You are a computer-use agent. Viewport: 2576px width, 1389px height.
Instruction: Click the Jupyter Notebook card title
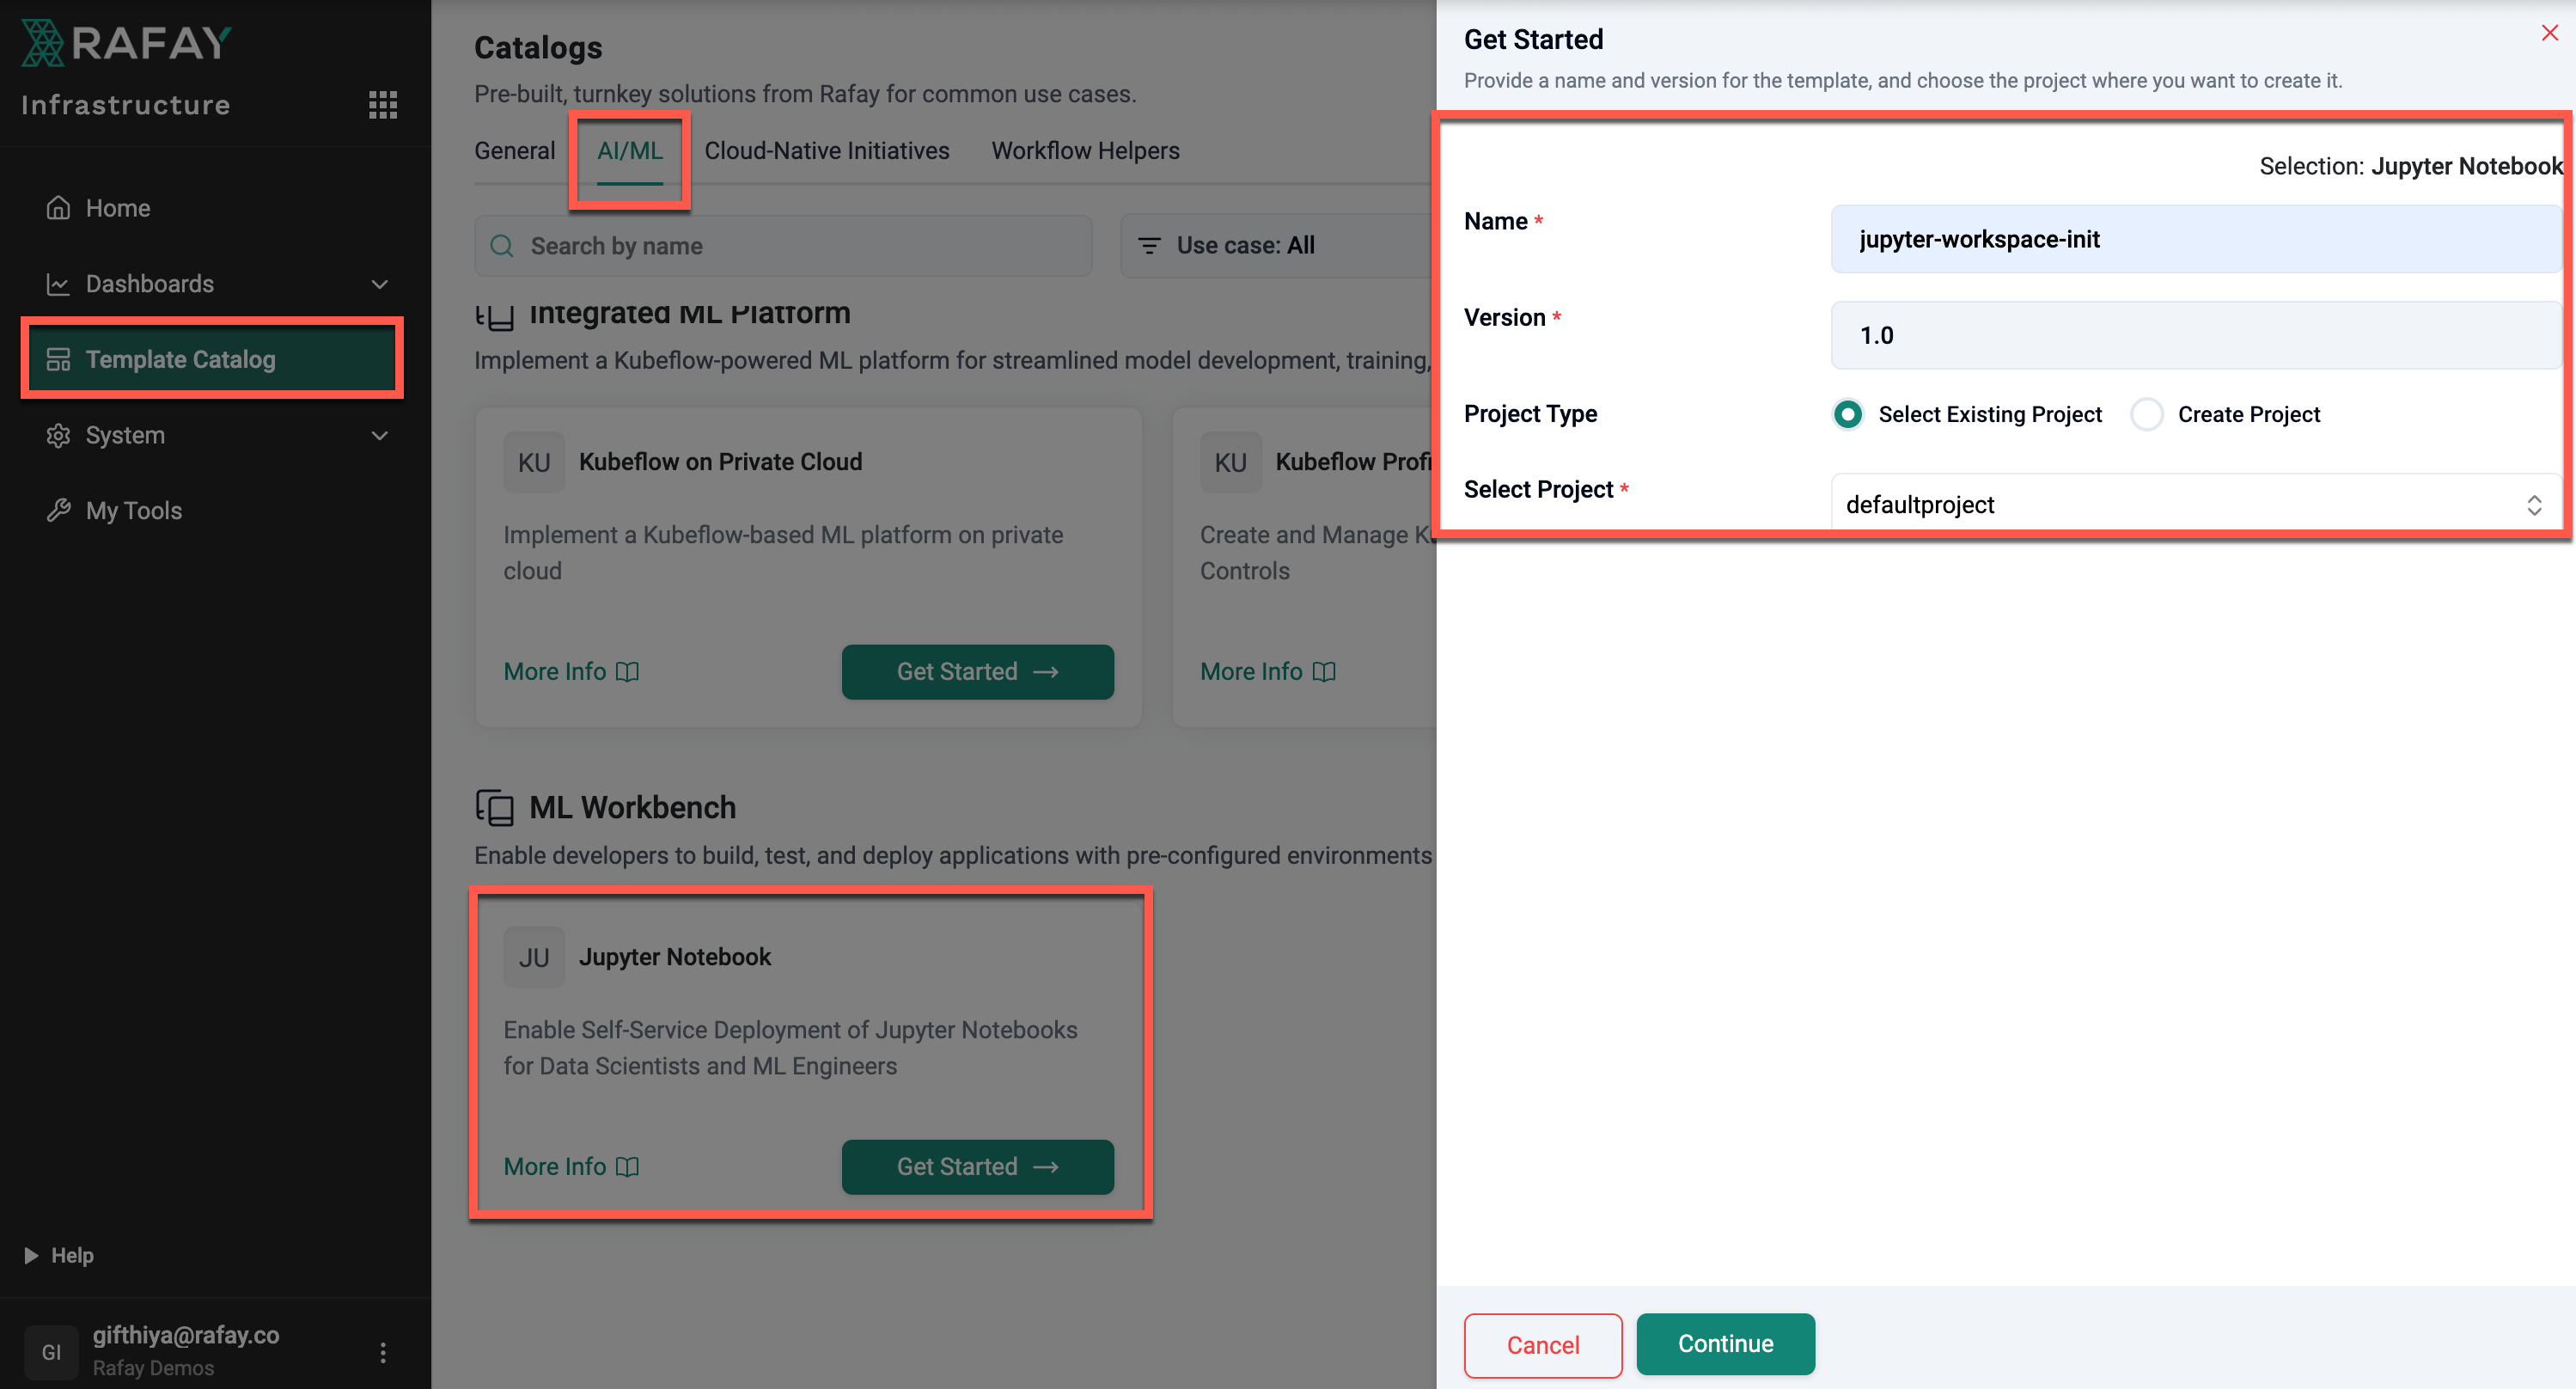[675, 957]
